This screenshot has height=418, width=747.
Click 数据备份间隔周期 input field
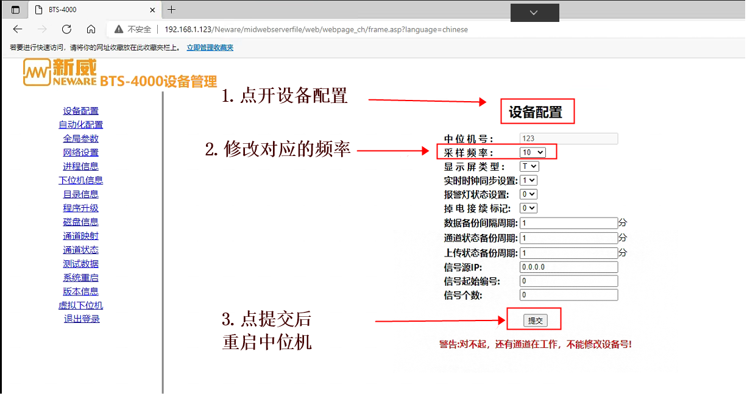[x=568, y=223]
